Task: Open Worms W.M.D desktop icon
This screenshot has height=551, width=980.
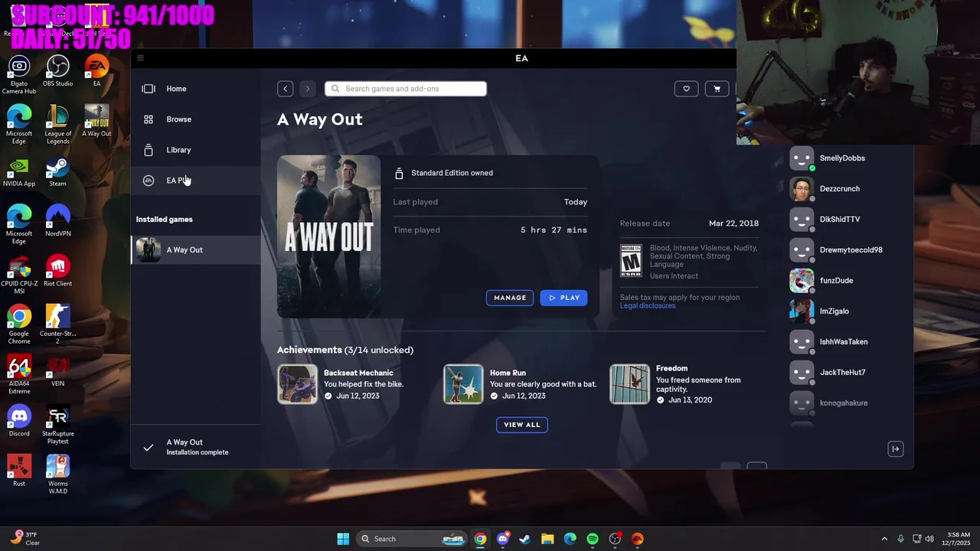Action: tap(58, 474)
